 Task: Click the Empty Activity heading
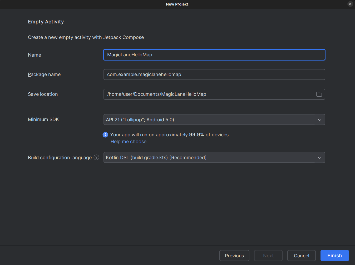pos(46,22)
